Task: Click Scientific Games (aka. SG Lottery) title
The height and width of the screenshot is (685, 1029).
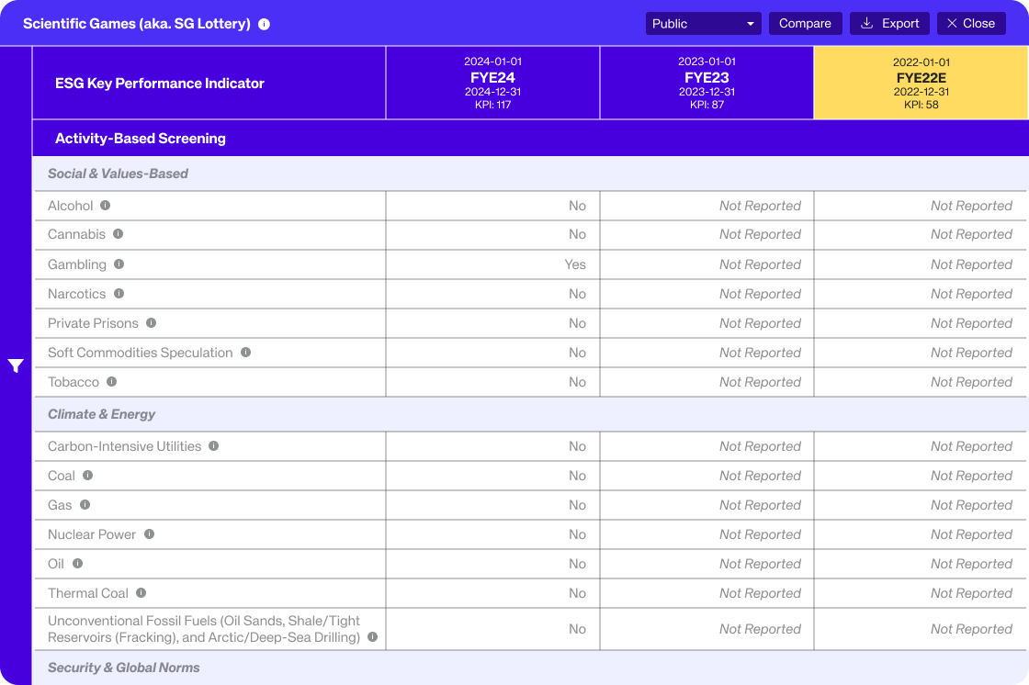Action: 137,24
